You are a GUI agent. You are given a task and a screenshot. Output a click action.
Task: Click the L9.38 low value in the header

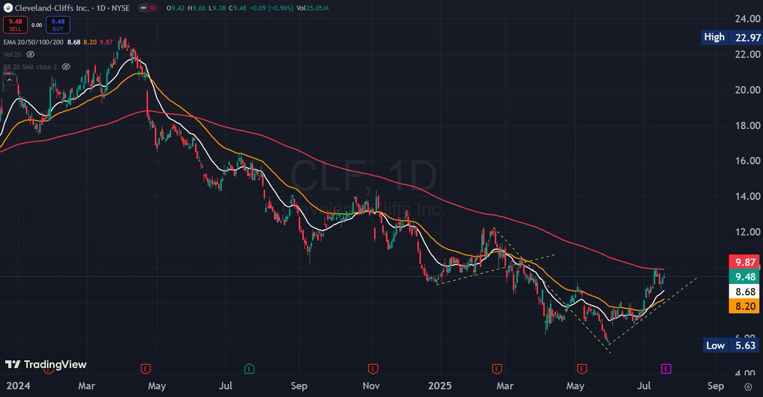click(217, 8)
